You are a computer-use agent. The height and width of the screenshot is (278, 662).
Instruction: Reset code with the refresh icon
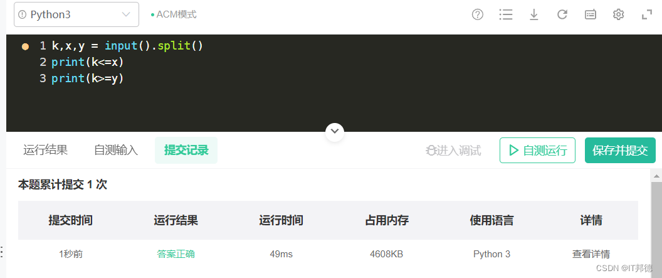pyautogui.click(x=562, y=14)
